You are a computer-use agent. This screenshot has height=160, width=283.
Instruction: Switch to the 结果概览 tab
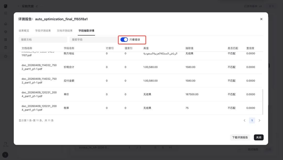point(24,31)
